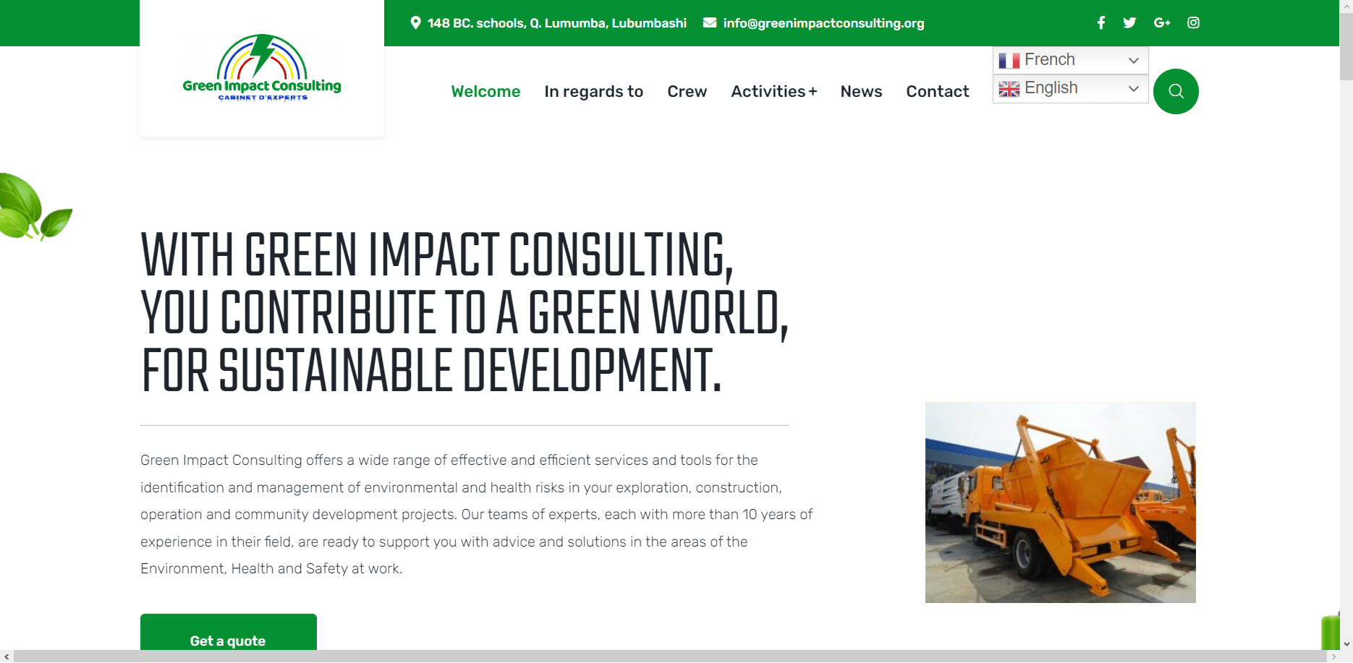This screenshot has width=1353, height=663.
Task: Click the Get a quote button
Action: click(229, 633)
